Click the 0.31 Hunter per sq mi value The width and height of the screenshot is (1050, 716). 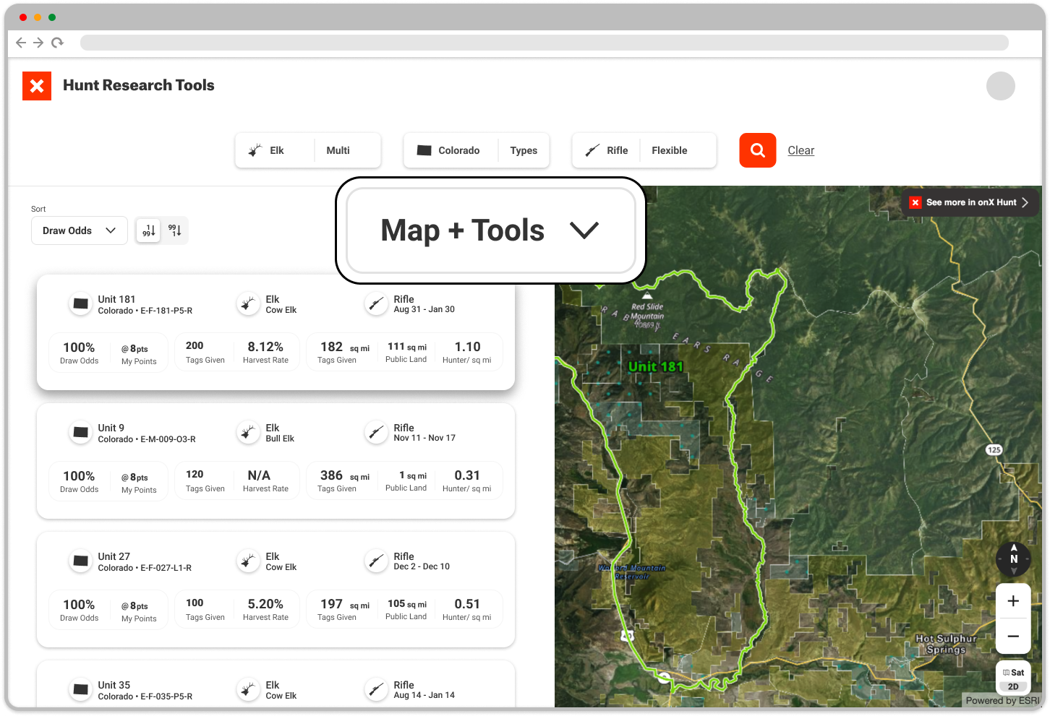coord(467,475)
